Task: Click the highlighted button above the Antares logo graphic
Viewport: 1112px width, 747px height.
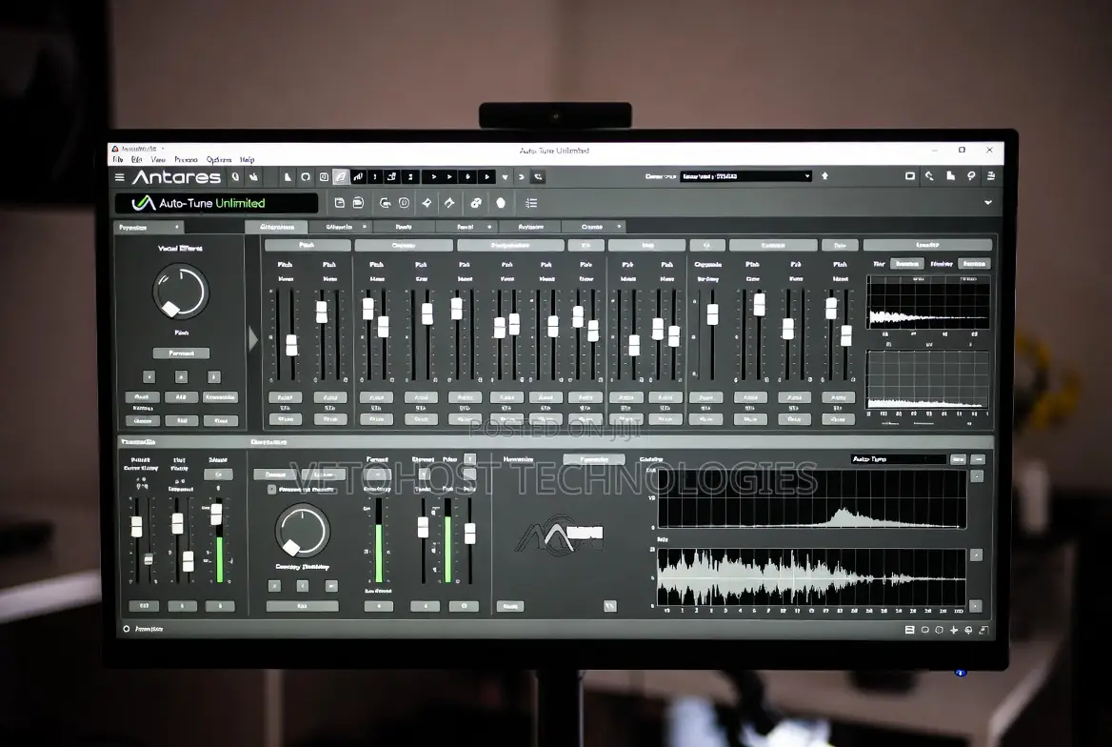Action: (593, 459)
